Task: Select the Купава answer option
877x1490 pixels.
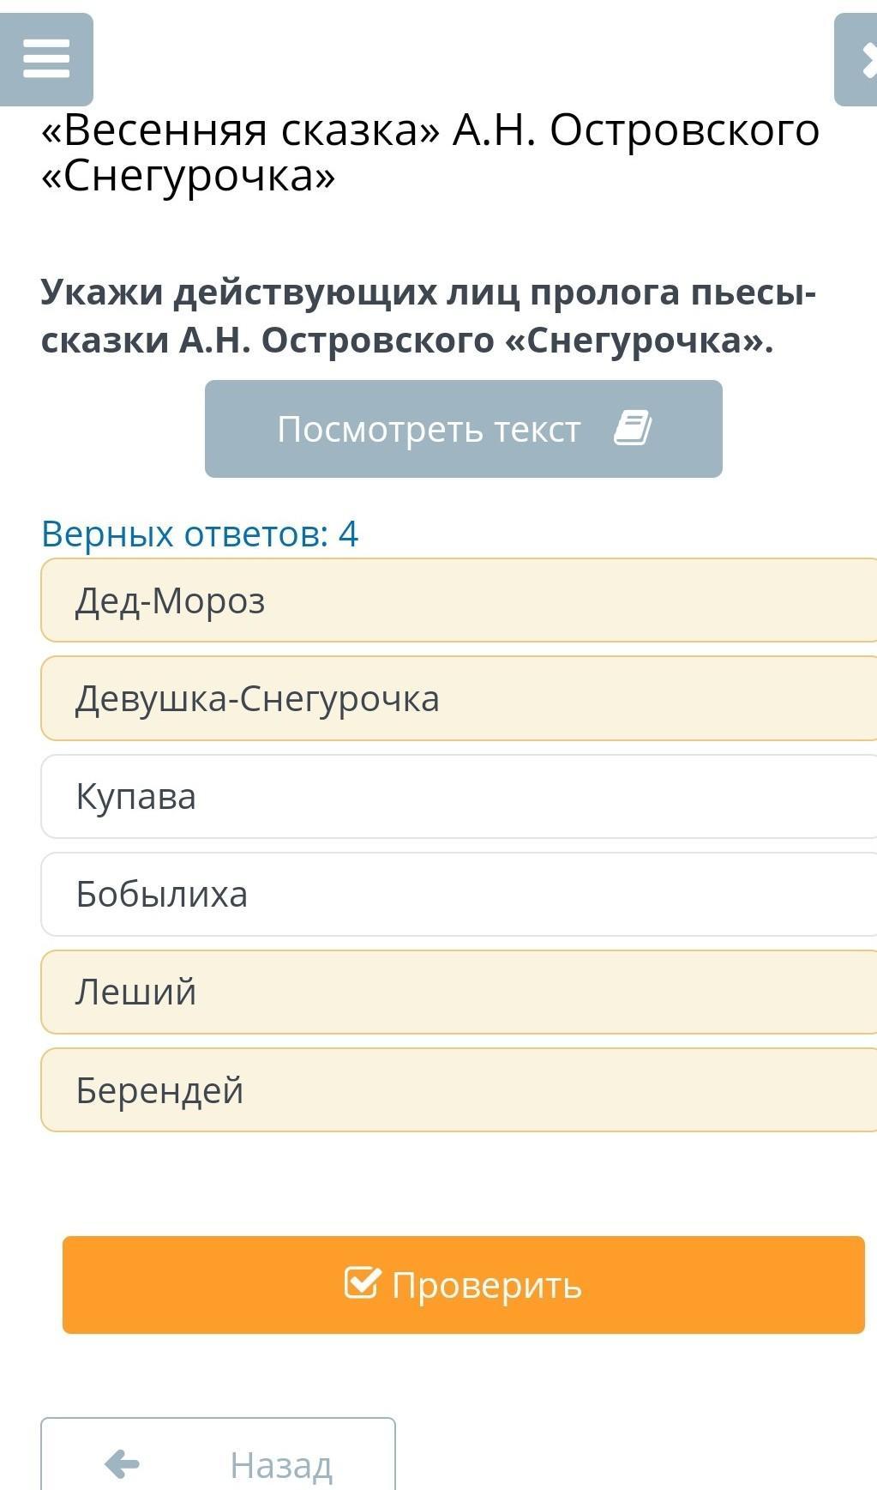Action: click(459, 796)
